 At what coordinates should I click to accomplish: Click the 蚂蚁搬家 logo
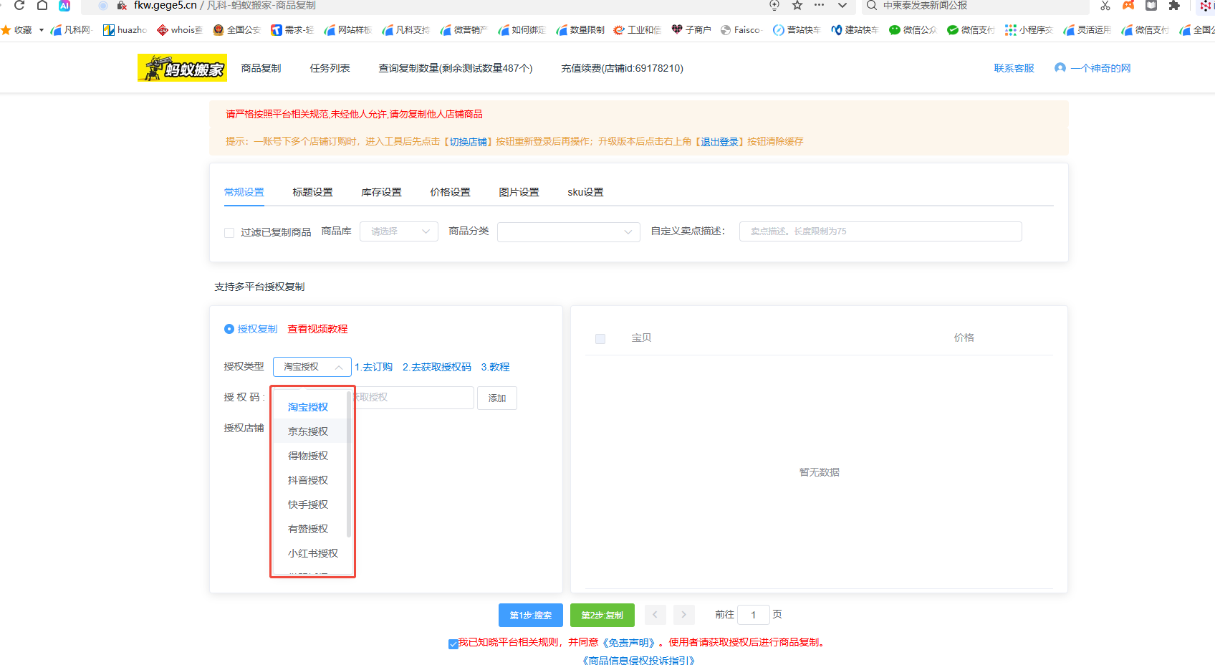point(182,68)
